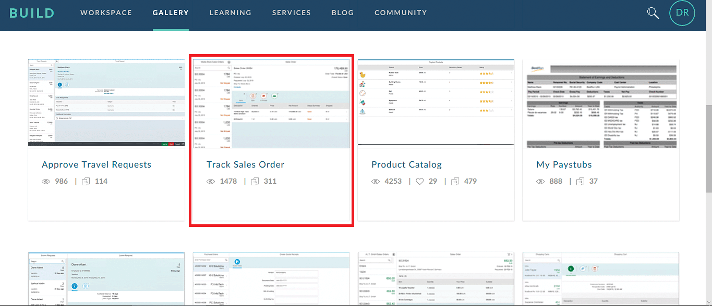This screenshot has width=712, height=306.
Task: Open search with the magnifier icon
Action: click(653, 13)
